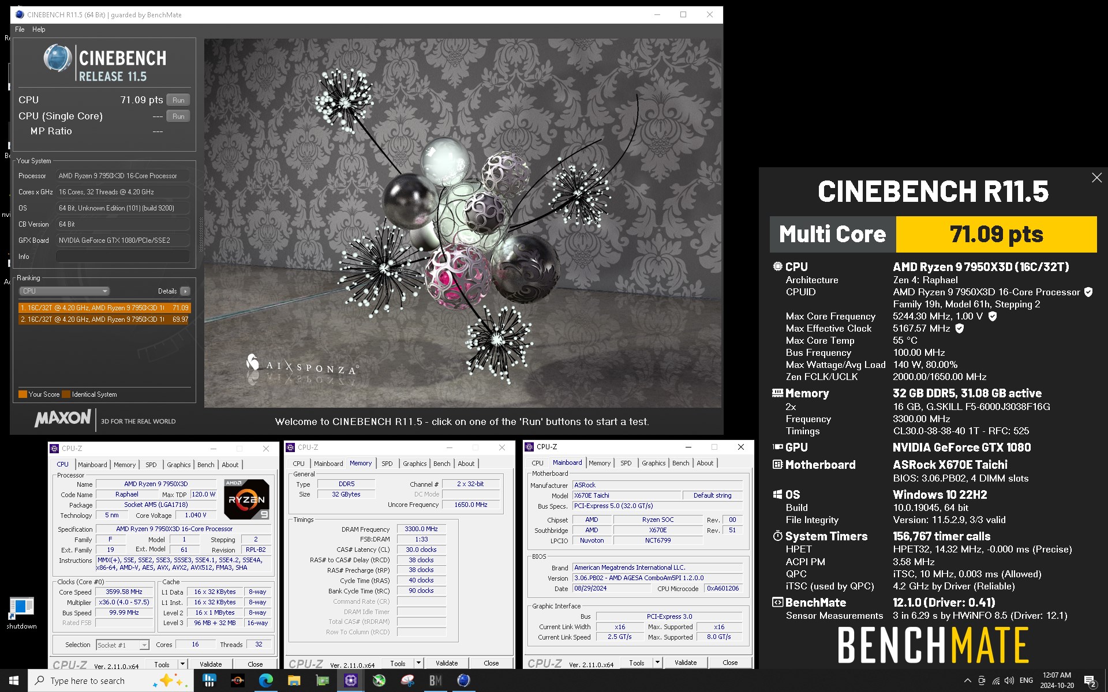Open the BenchMate BM taskbar icon
Image resolution: width=1108 pixels, height=692 pixels.
[x=435, y=680]
